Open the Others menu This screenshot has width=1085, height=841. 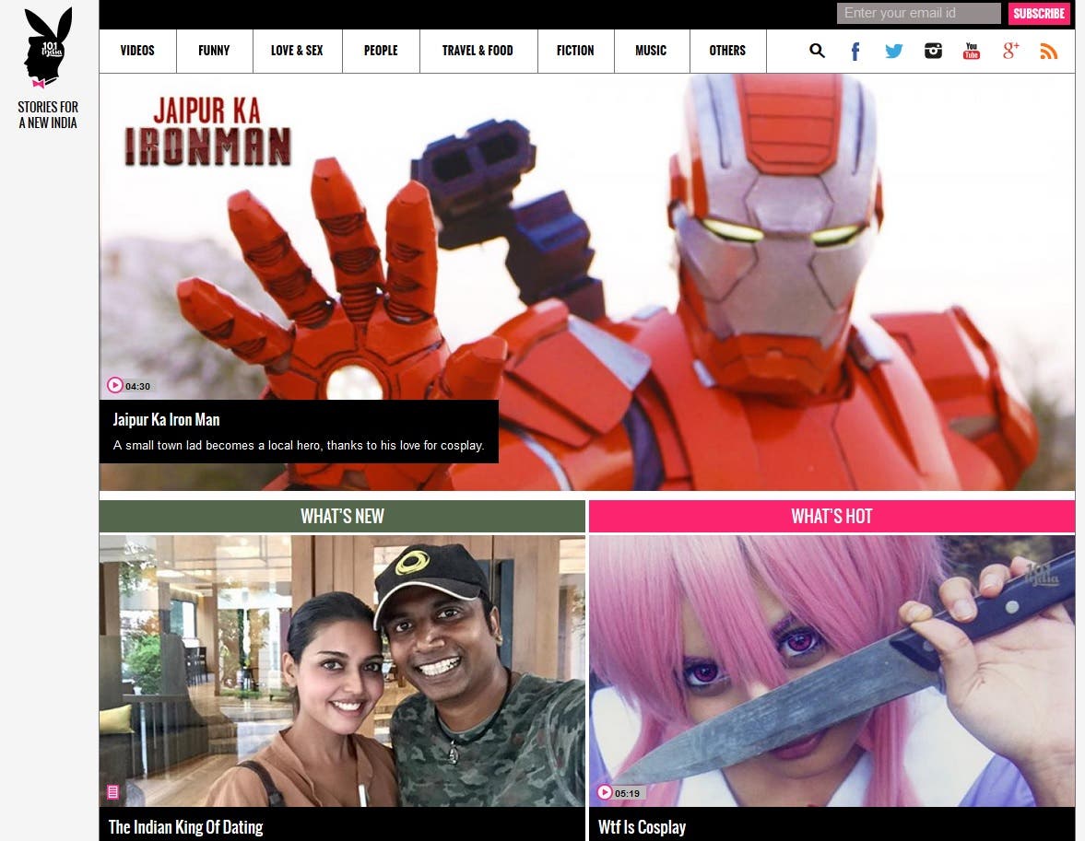[x=727, y=51]
